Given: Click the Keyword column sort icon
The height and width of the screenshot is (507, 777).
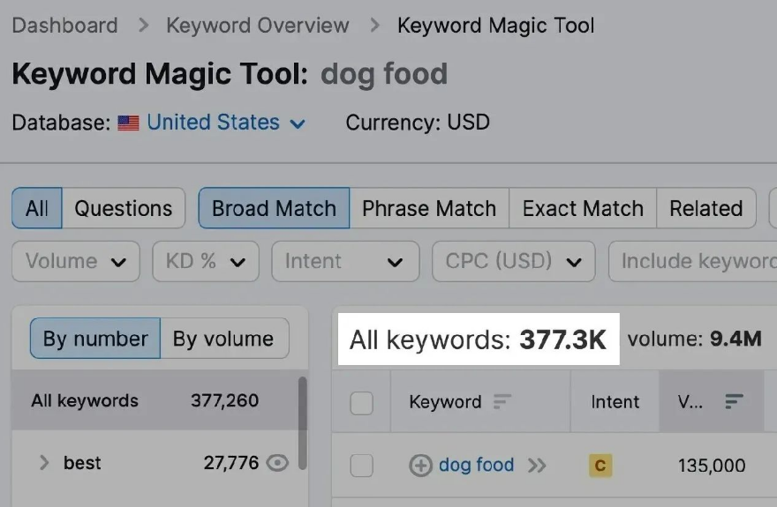Looking at the screenshot, I should click(x=502, y=402).
